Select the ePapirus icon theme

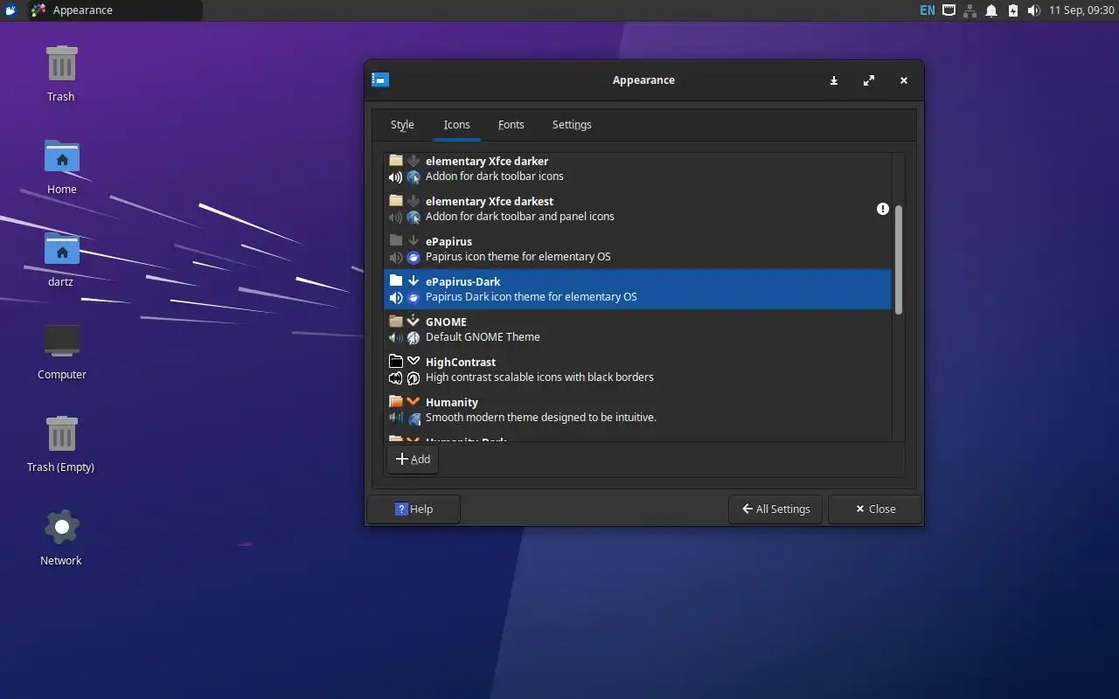pyautogui.click(x=638, y=249)
